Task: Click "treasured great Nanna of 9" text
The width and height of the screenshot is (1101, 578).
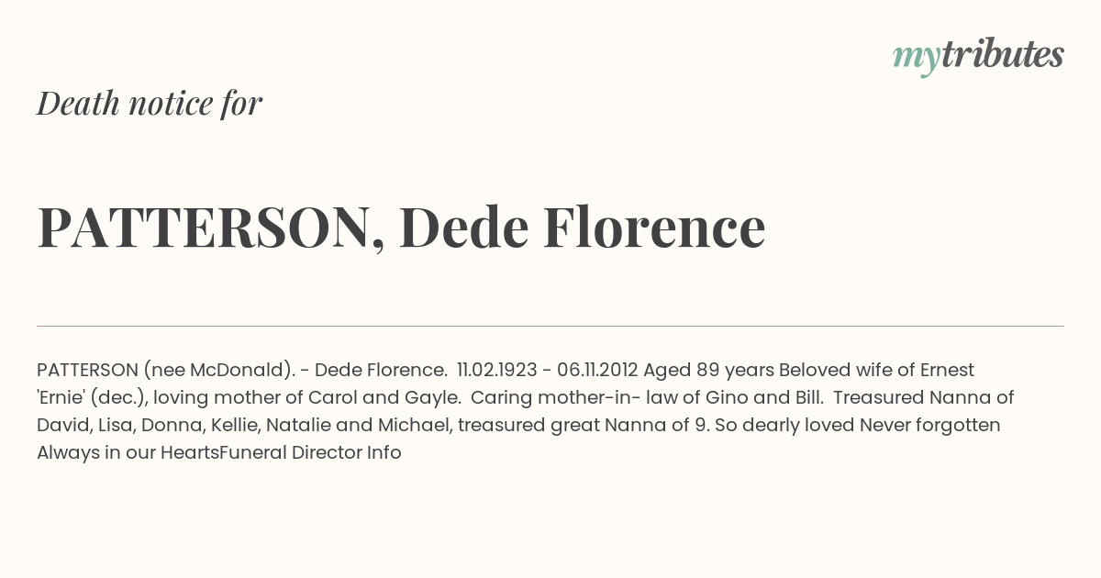Action: pos(584,425)
